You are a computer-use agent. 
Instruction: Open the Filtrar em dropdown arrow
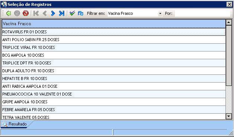tap(160, 14)
